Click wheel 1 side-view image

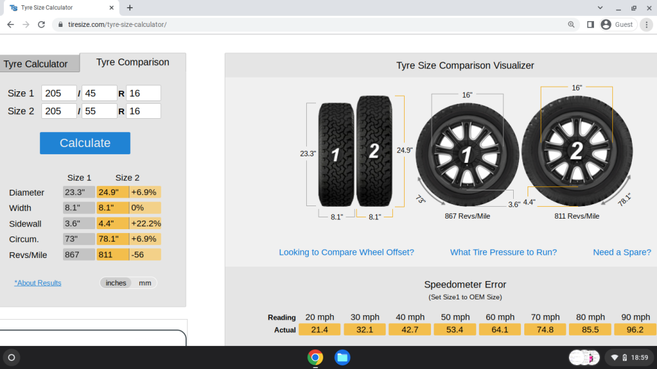(x=467, y=154)
